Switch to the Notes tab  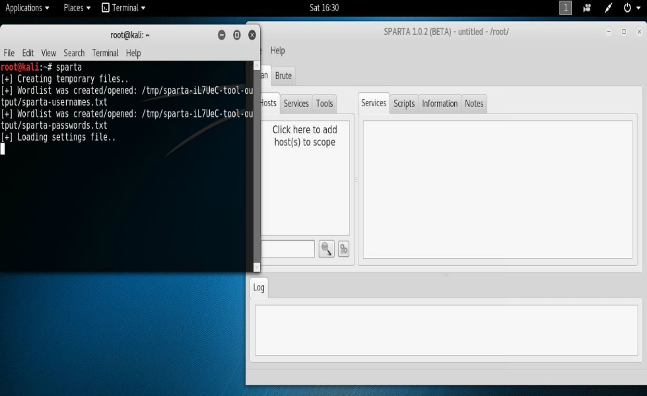474,104
